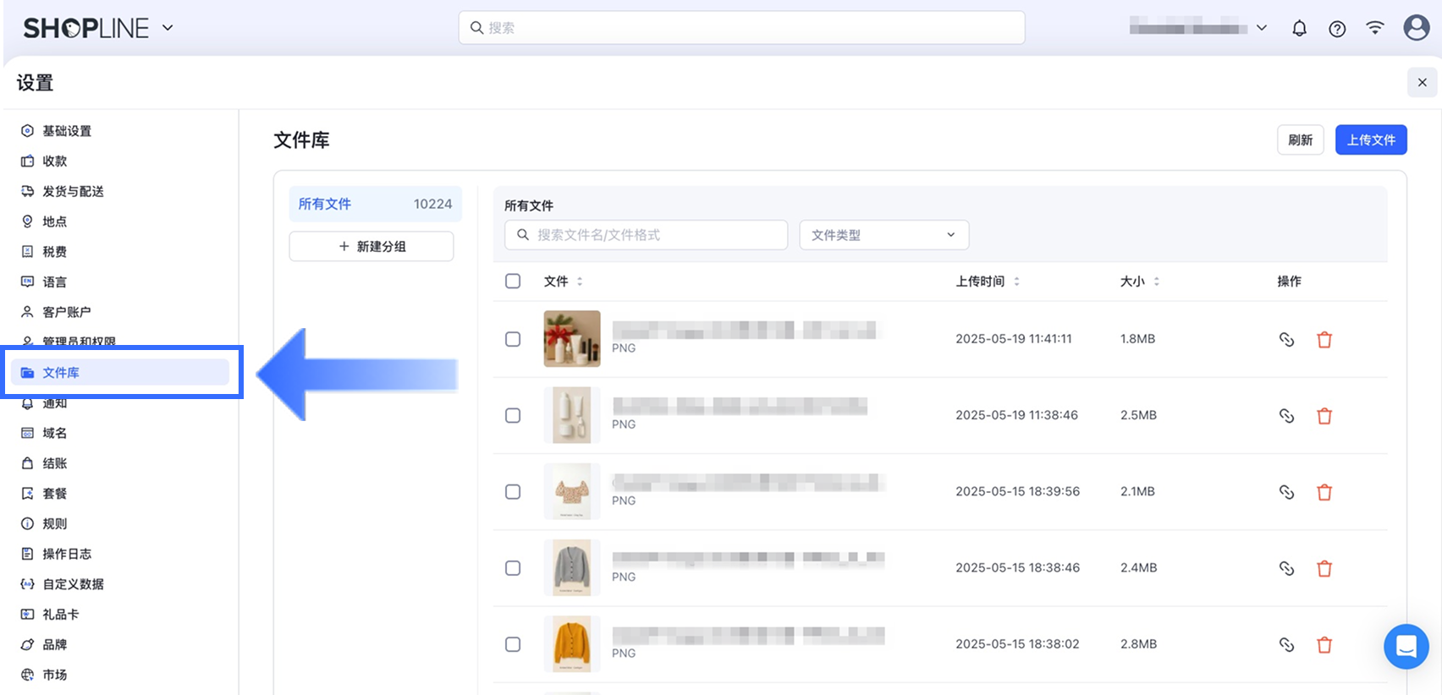Tick checkbox for file uploaded 2025-05-15 18:39:56

[513, 491]
